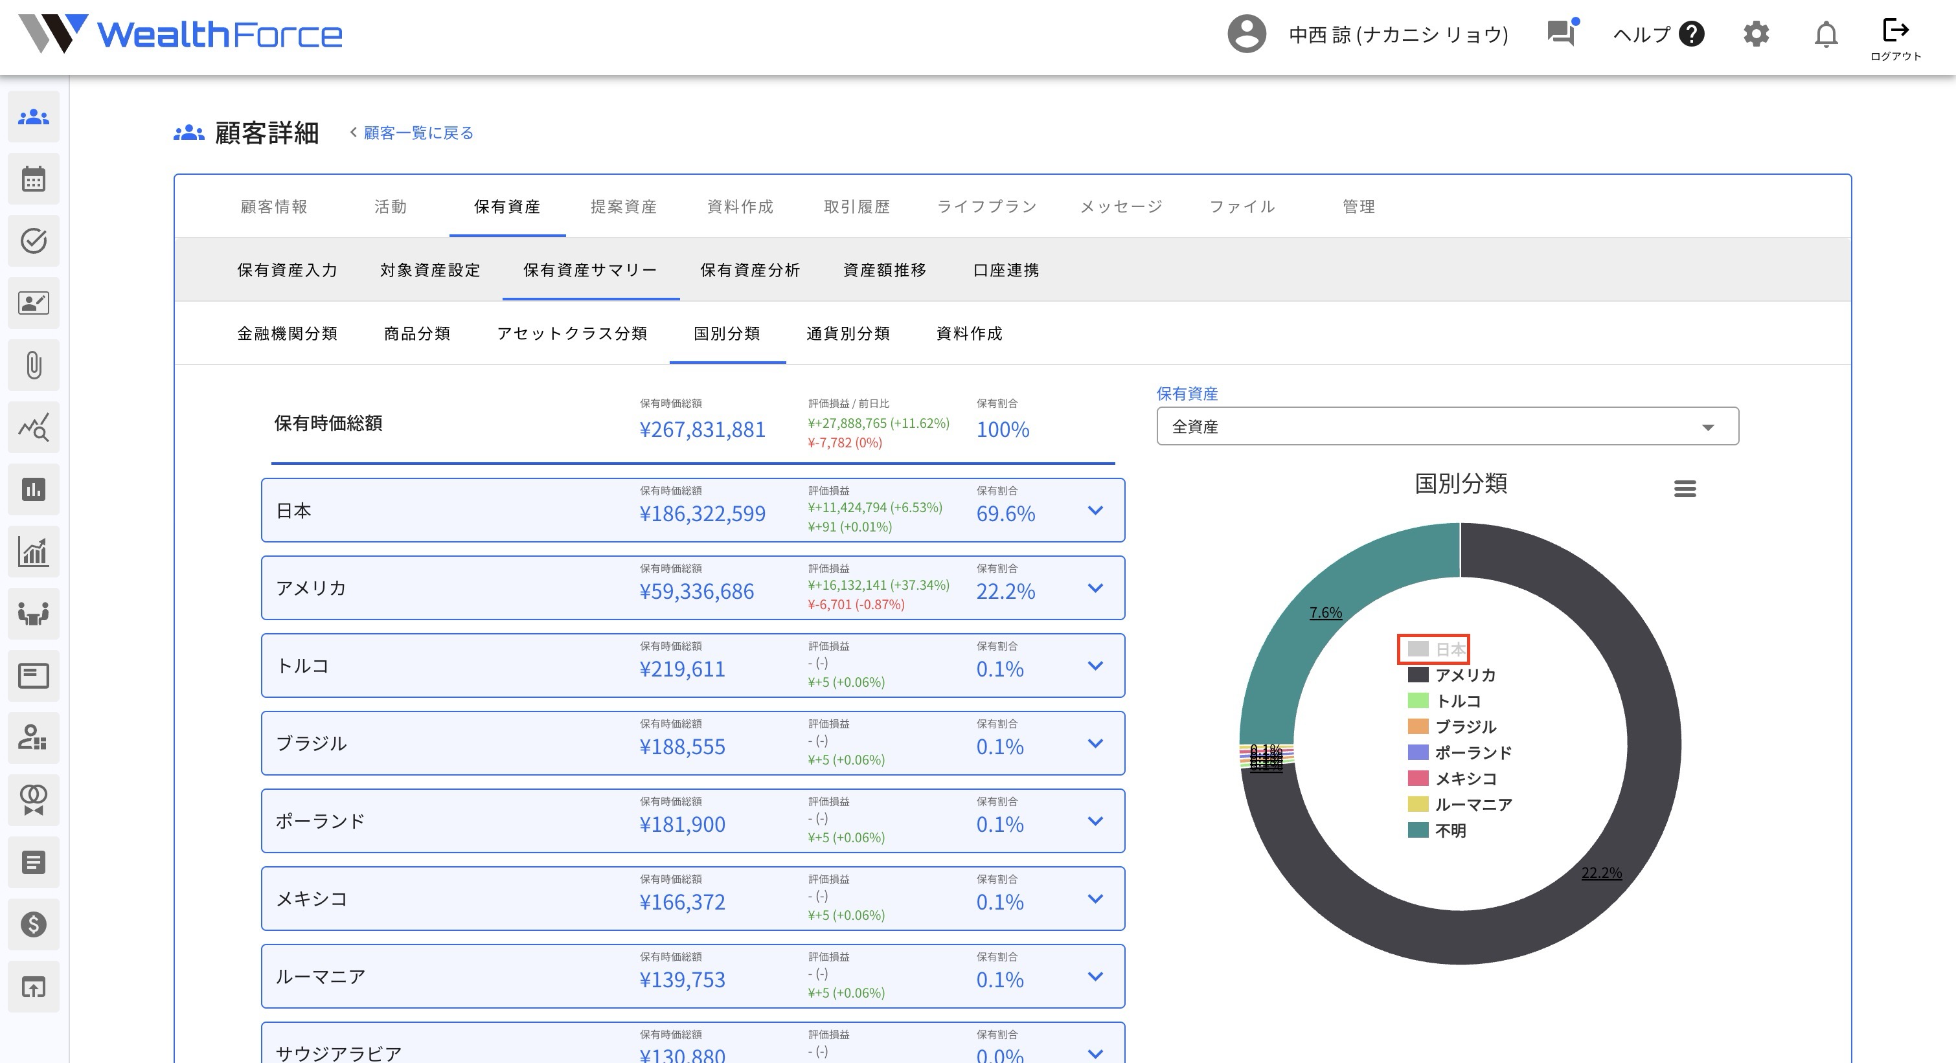Open the 口座連携 sub-tab
Image resolution: width=1956 pixels, height=1063 pixels.
(1005, 270)
